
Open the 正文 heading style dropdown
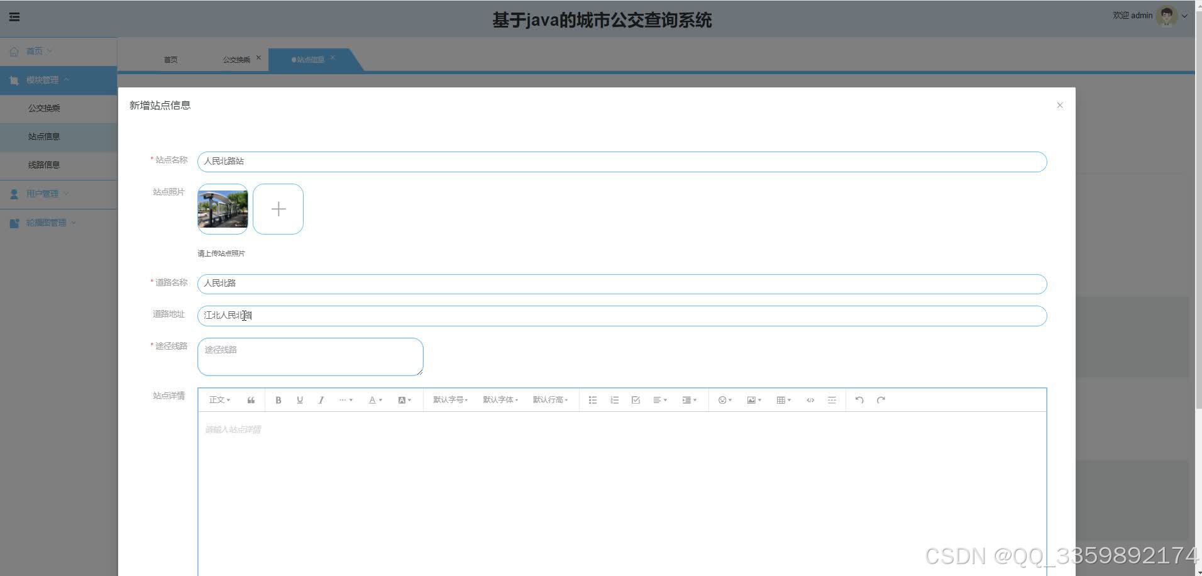(x=219, y=400)
